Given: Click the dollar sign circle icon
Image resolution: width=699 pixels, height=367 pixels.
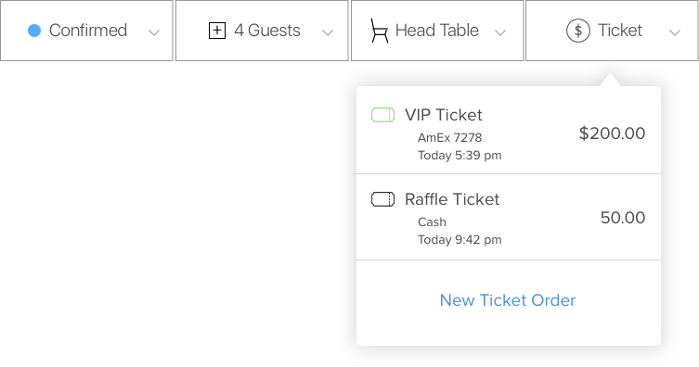Looking at the screenshot, I should click(x=577, y=31).
